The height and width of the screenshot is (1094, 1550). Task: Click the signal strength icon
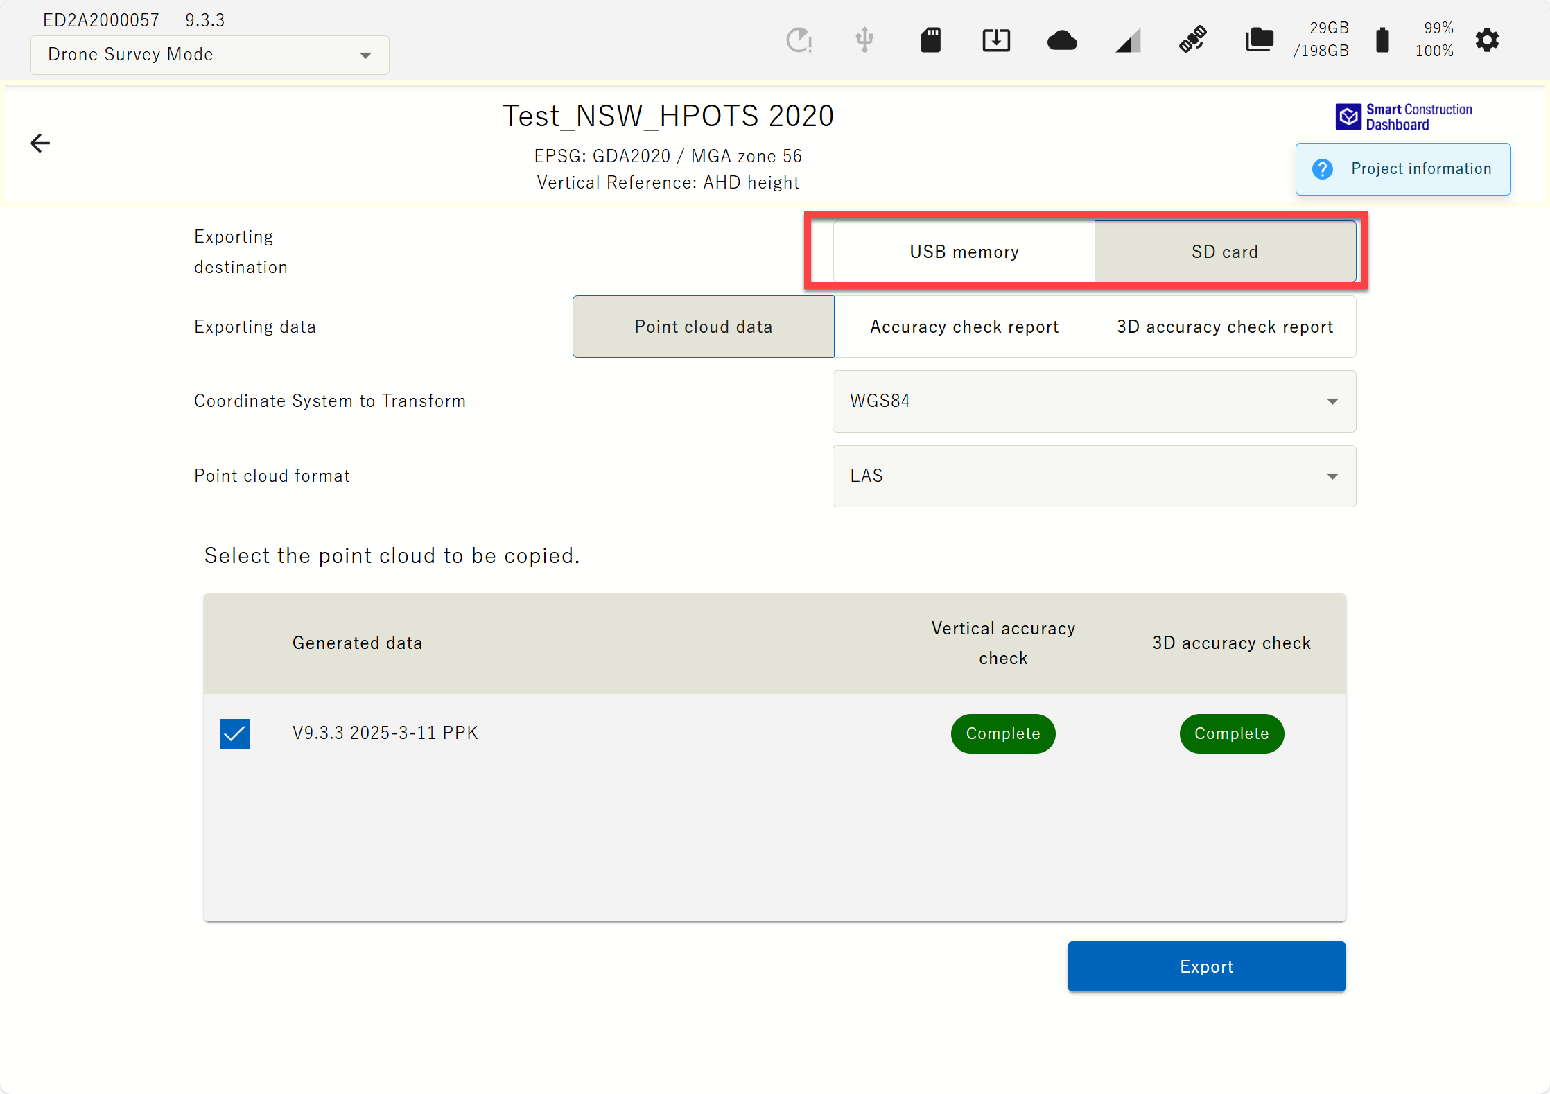coord(1128,40)
